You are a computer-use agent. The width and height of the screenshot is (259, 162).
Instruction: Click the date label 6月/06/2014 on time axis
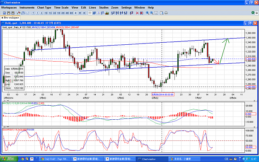(163, 94)
